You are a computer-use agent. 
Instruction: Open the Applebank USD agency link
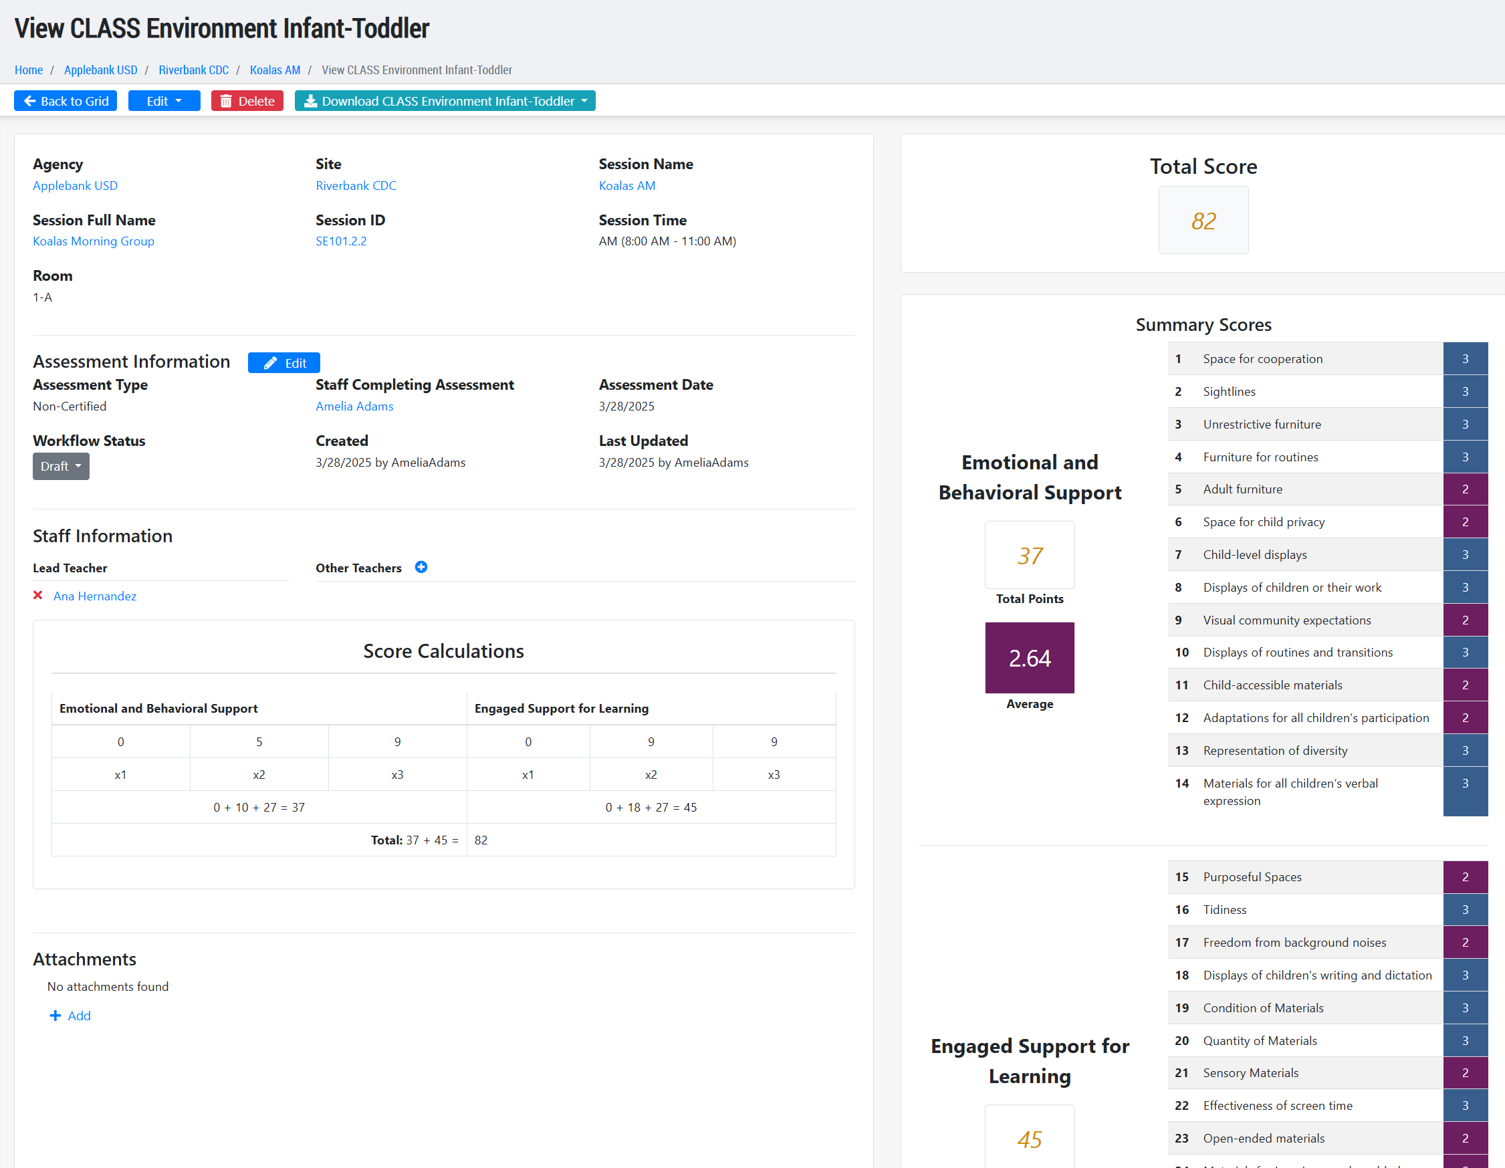click(x=74, y=185)
